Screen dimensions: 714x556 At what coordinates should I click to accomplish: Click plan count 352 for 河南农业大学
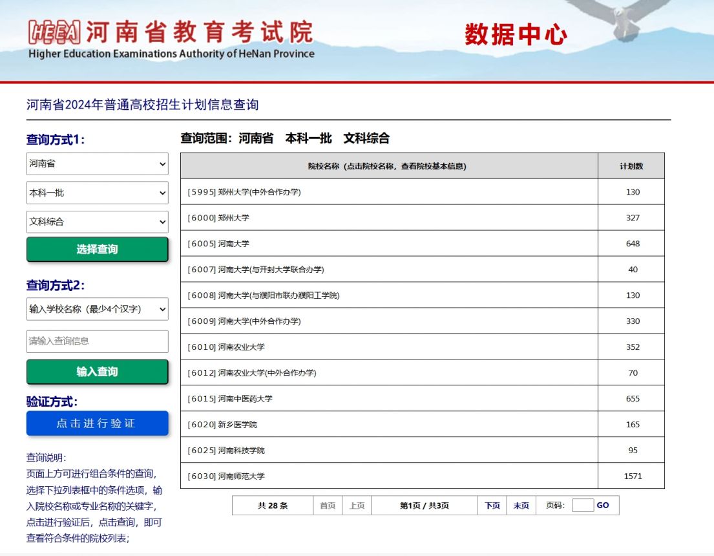[633, 347]
